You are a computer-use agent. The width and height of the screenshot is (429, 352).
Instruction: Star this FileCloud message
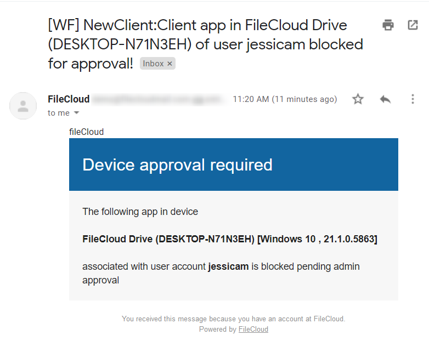[358, 99]
